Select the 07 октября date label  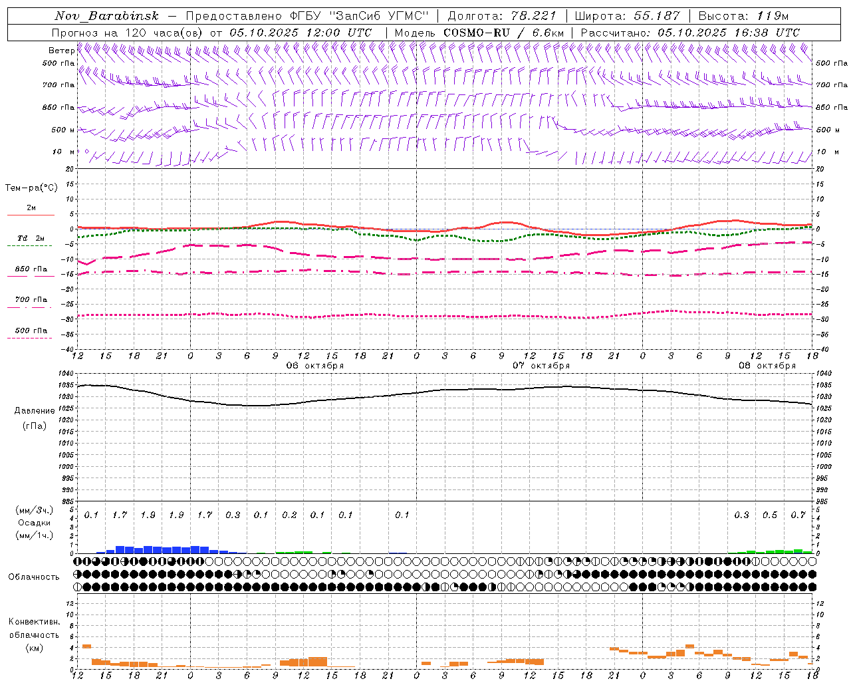click(541, 366)
